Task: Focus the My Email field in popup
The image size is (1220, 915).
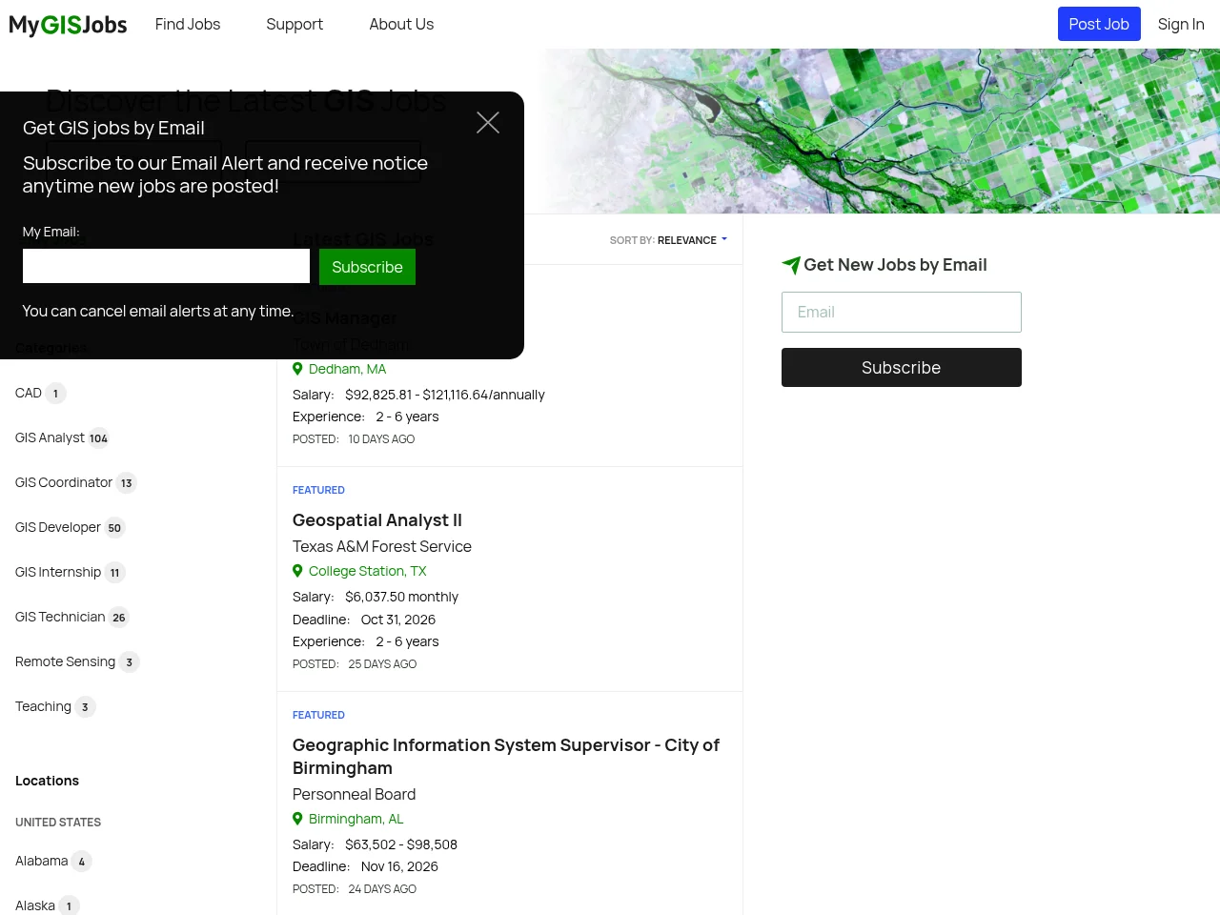Action: tap(166, 266)
